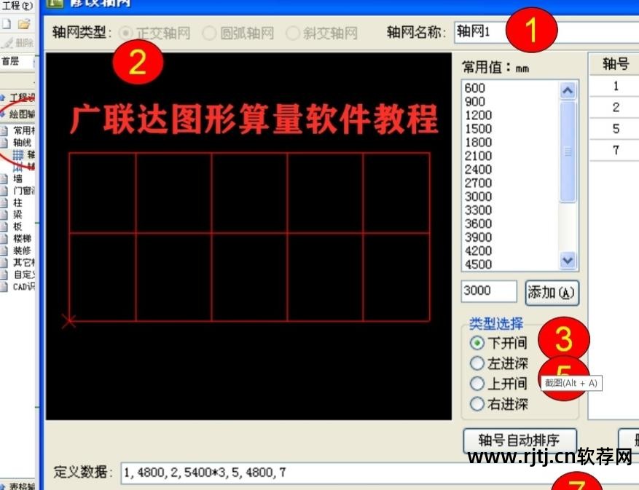The image size is (639, 490).
Task: Select 3900 in the common values list
Action: (x=479, y=237)
